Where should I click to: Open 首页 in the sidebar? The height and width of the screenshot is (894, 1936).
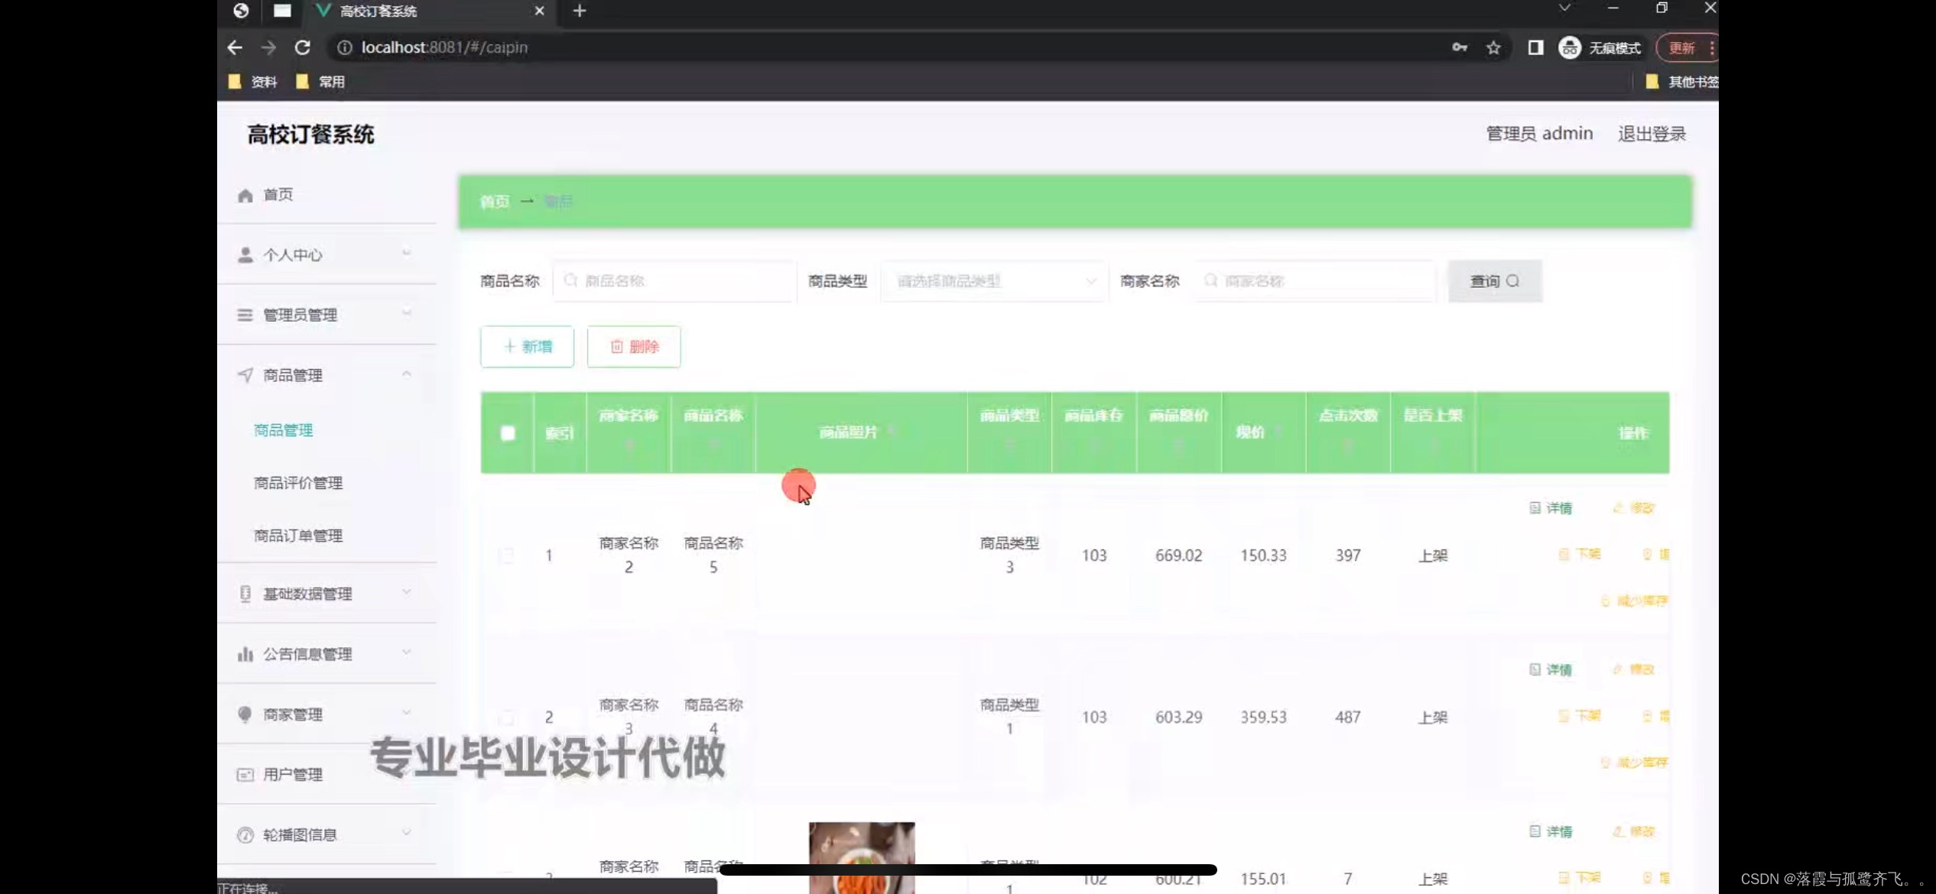(x=278, y=195)
